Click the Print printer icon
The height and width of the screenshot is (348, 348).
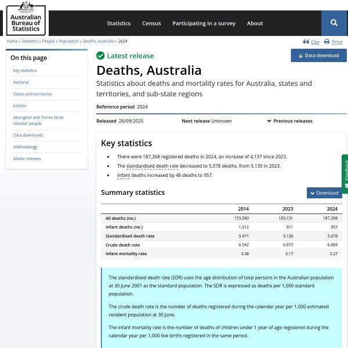point(327,42)
